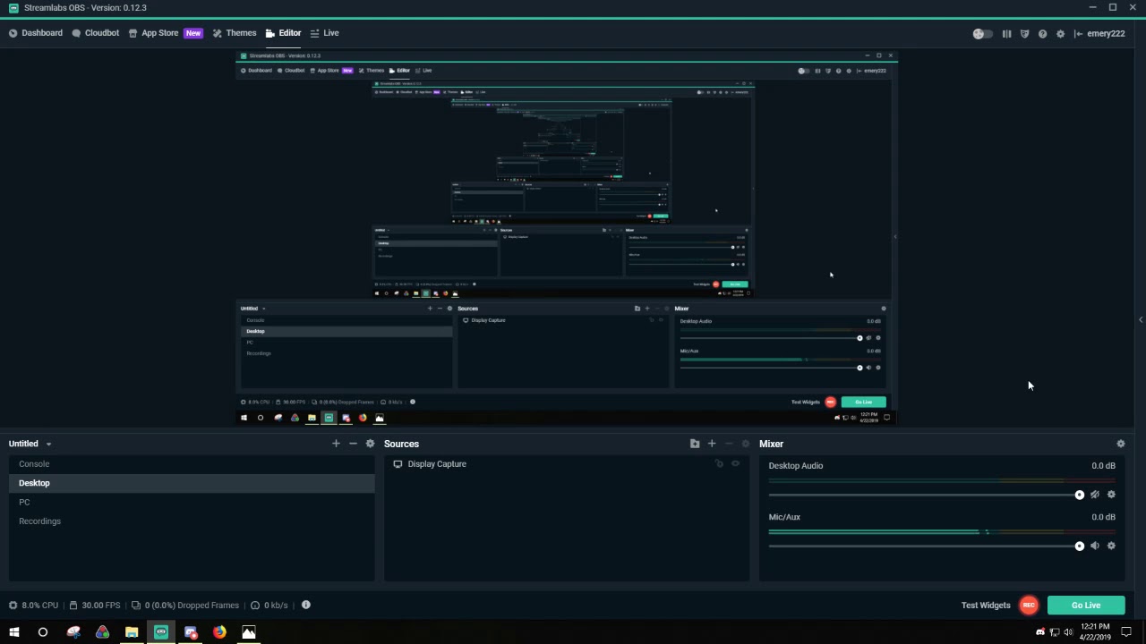Expand the right side panel chevron

(1141, 319)
